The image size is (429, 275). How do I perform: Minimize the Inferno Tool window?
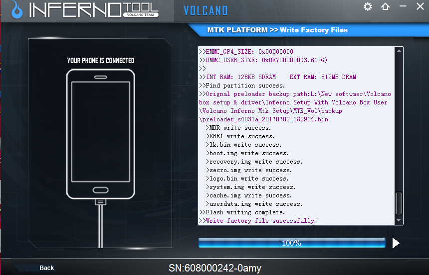(403, 6)
